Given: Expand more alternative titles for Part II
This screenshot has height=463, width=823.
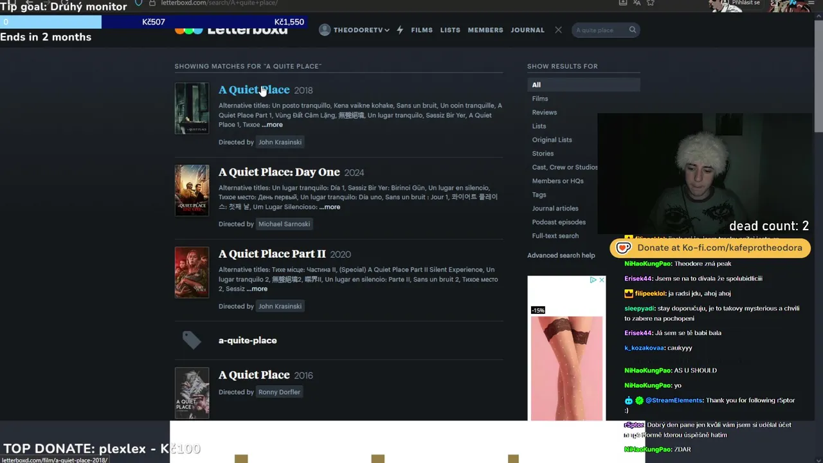Looking at the screenshot, I should [x=257, y=289].
